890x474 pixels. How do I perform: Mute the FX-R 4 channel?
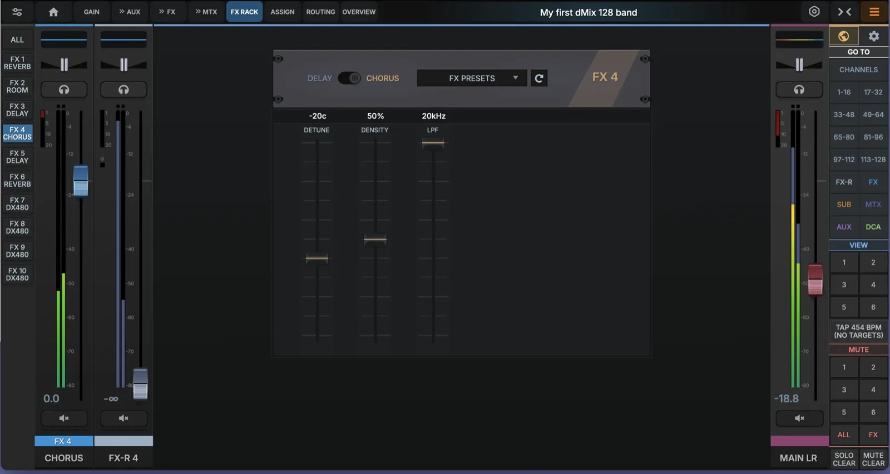pyautogui.click(x=123, y=418)
